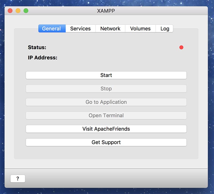Maximize XAMPP window with green button
214x194 pixels.
(26, 11)
